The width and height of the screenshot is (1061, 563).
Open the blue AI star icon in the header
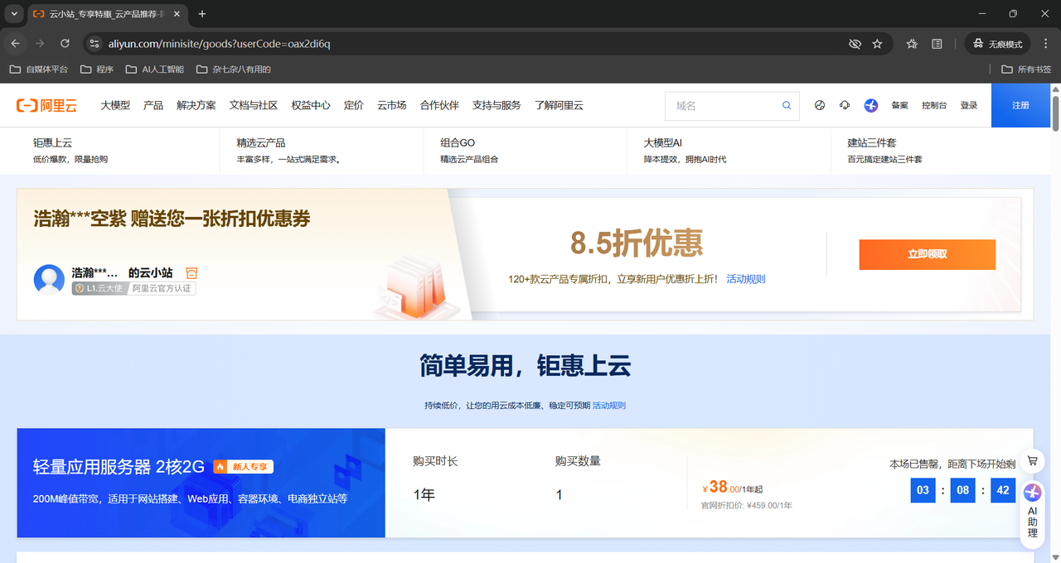pos(870,105)
